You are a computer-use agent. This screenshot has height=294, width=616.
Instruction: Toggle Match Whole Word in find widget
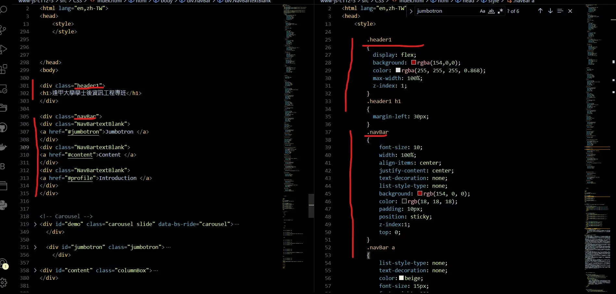click(491, 11)
